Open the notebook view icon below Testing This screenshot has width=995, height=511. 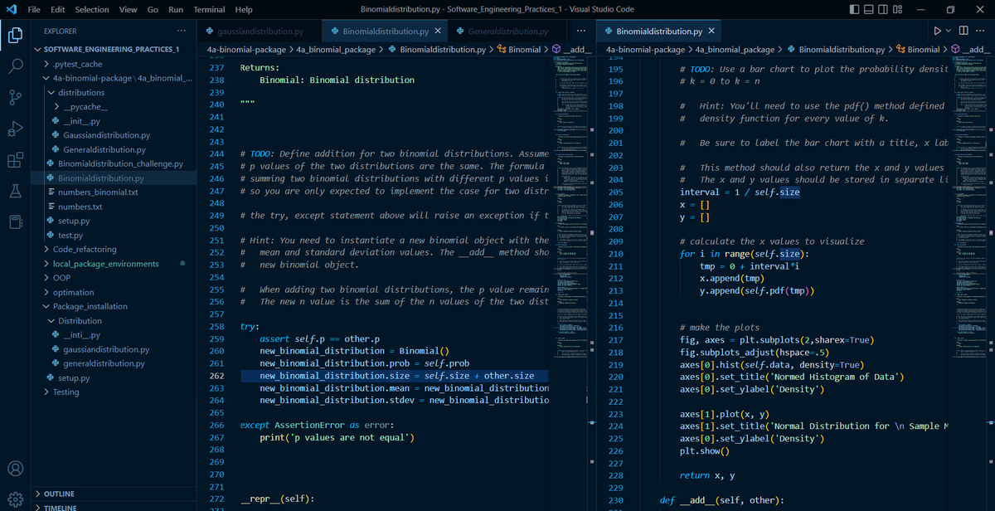[15, 221]
